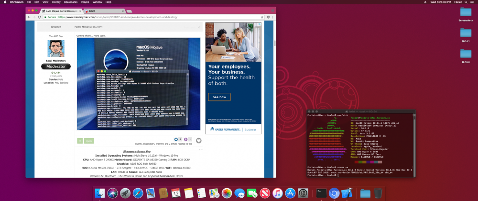The width and height of the screenshot is (478, 201).
Task: Open the People menu
Action: click(85, 2)
